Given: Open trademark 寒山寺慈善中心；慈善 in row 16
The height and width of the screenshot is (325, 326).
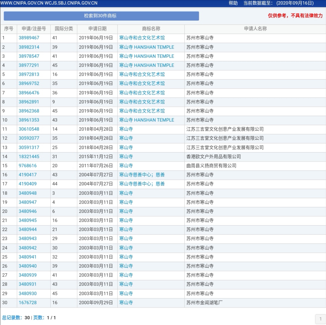Looking at the screenshot, I should click(142, 175).
